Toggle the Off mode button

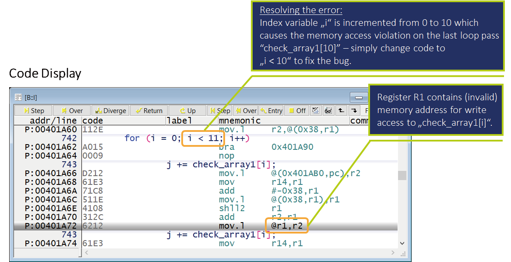[x=296, y=111]
